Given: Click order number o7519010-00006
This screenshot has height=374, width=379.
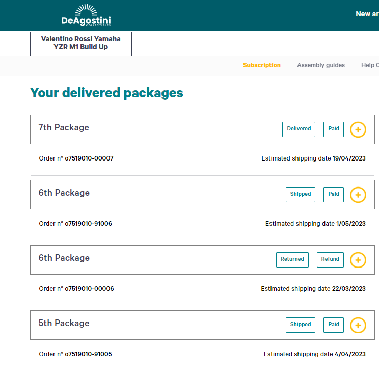Looking at the screenshot, I should tap(89, 289).
